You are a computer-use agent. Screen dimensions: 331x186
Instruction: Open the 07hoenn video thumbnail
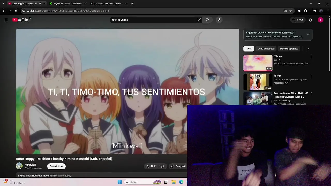point(258,63)
